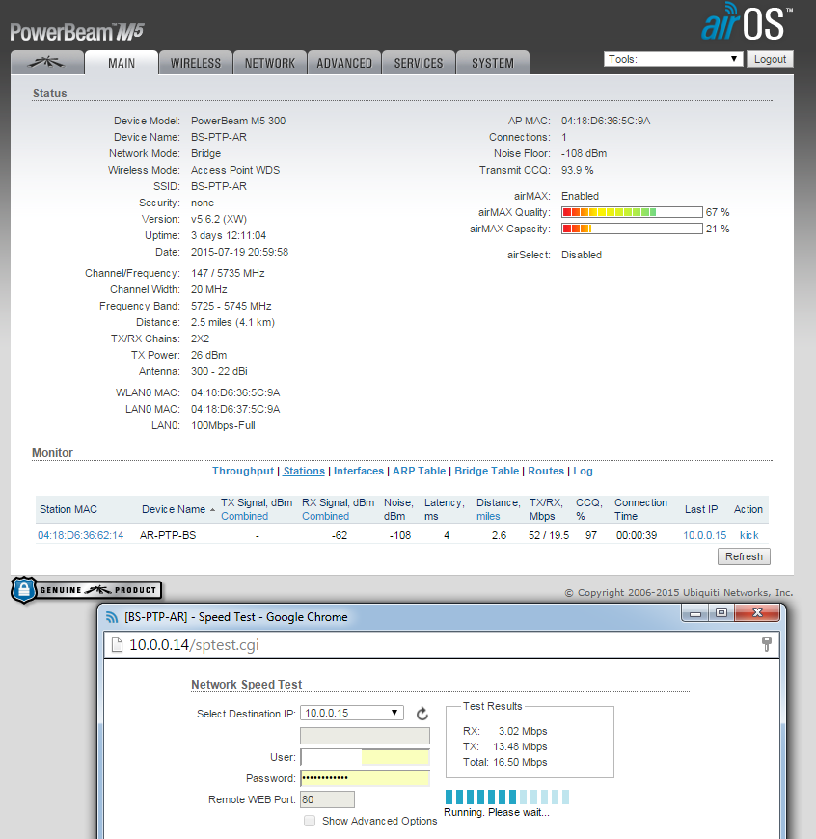Screen dimensions: 816x839
Task: Focus the Password input field
Action: [x=365, y=778]
